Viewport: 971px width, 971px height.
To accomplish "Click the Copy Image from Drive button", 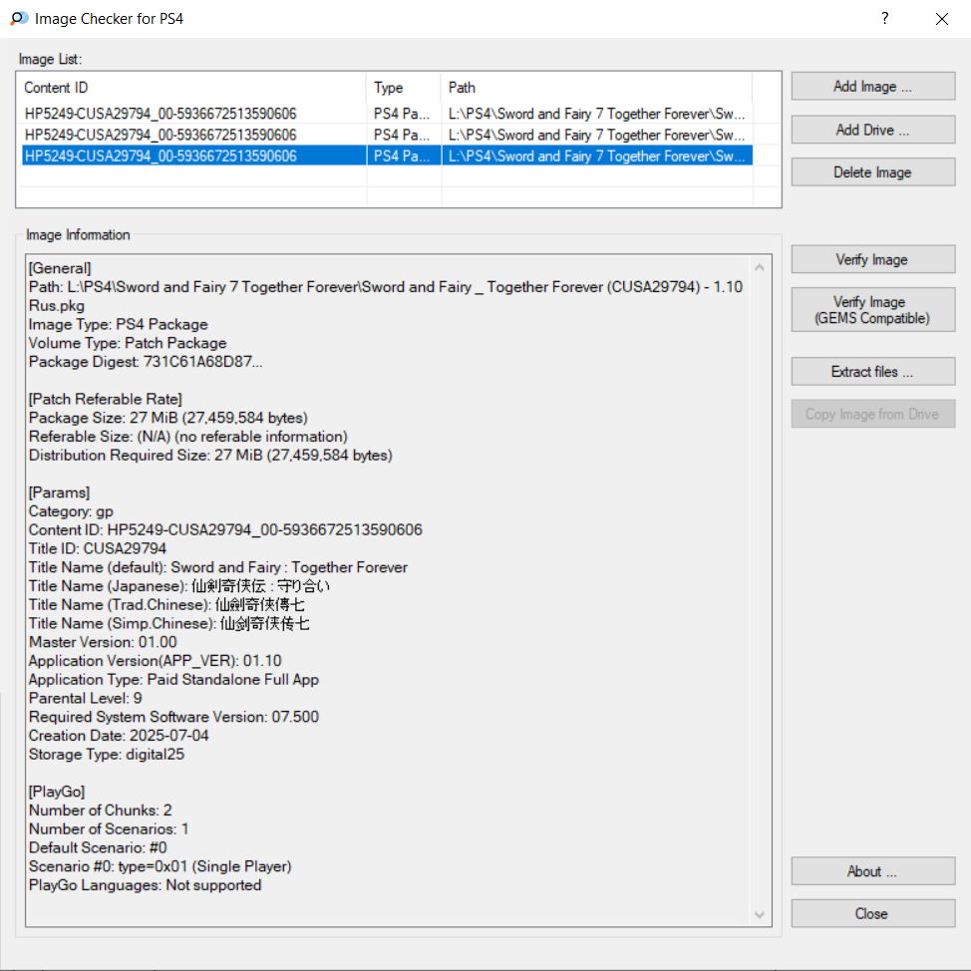I will tap(872, 414).
